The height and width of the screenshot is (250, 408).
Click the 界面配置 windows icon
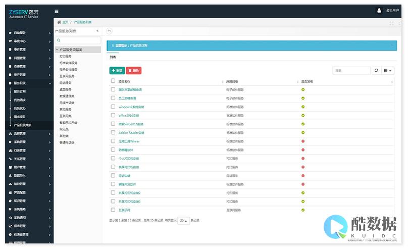10,192
